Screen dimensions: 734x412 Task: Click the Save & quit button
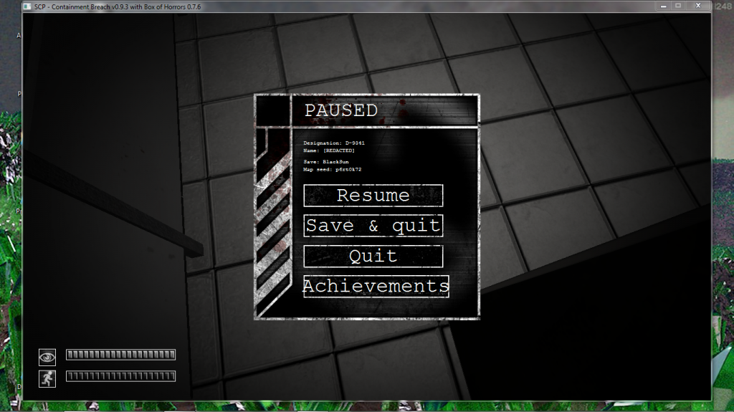[x=373, y=226]
